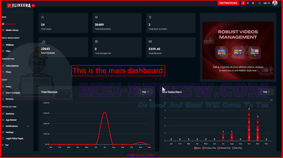Click the Legal Policy Pages document icon
The image size is (283, 158).
tap(3, 139)
